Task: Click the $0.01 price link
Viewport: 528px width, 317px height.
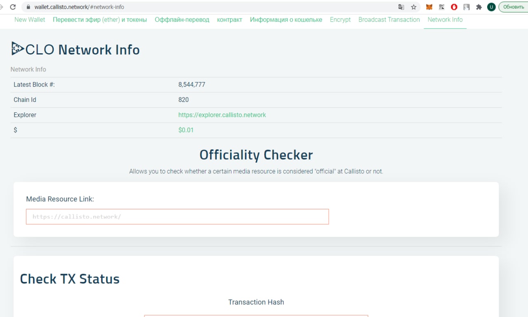Action: (186, 130)
